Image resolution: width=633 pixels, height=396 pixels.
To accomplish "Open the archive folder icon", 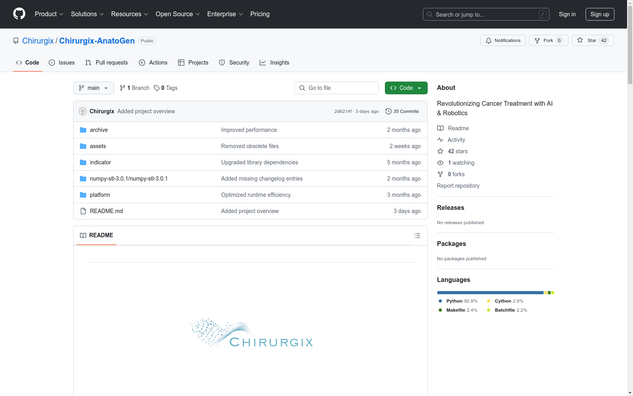I will pyautogui.click(x=83, y=130).
